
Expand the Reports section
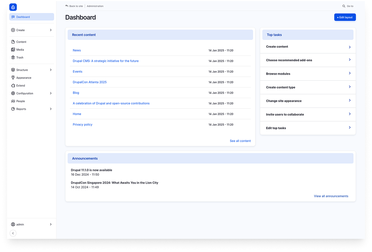[x=21, y=109]
